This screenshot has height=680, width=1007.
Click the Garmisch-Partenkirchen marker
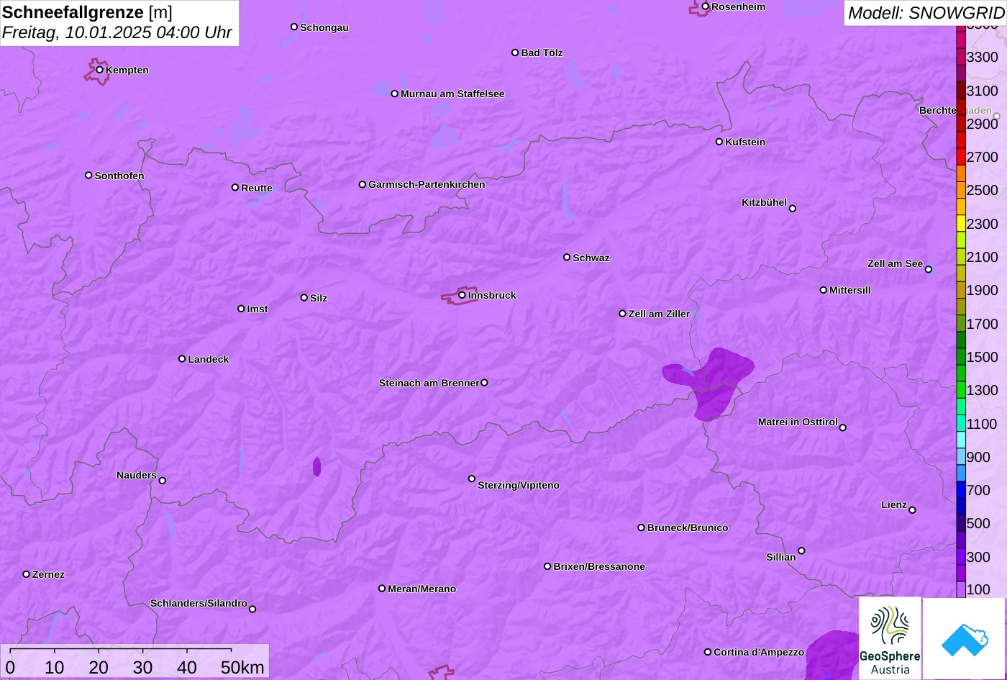[x=363, y=185]
